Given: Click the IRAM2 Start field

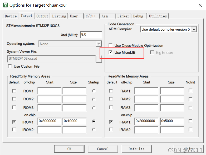Looking at the screenshot, I should 146,130.
